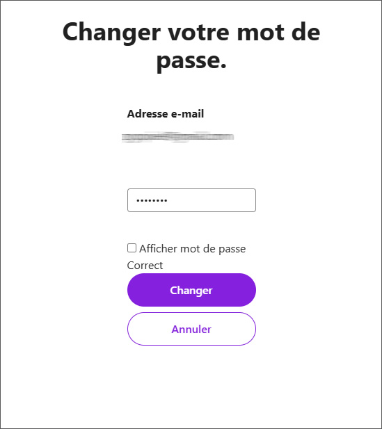The height and width of the screenshot is (429, 382).
Task: Click the blurred e-mail address text
Action: click(x=177, y=137)
